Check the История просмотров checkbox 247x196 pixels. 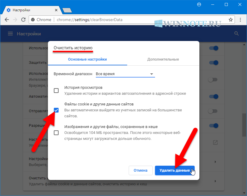coord(56,91)
